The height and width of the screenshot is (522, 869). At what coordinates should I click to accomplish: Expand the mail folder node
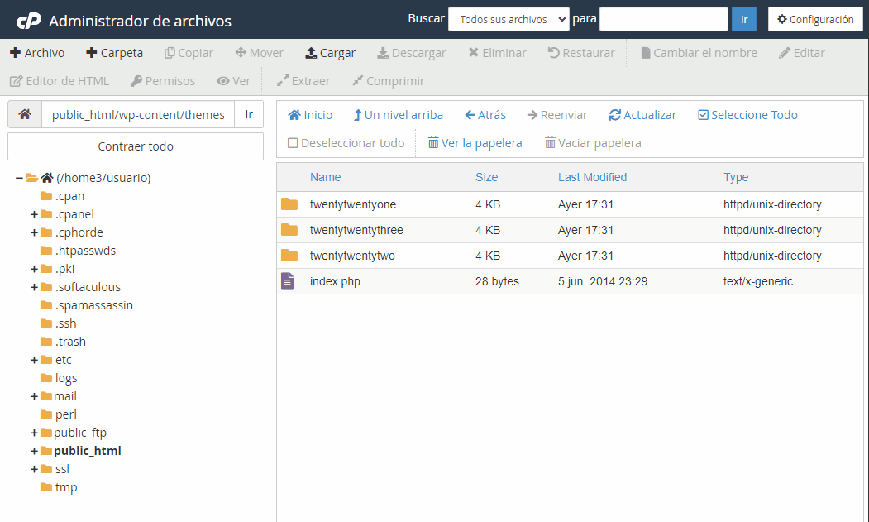coord(34,396)
